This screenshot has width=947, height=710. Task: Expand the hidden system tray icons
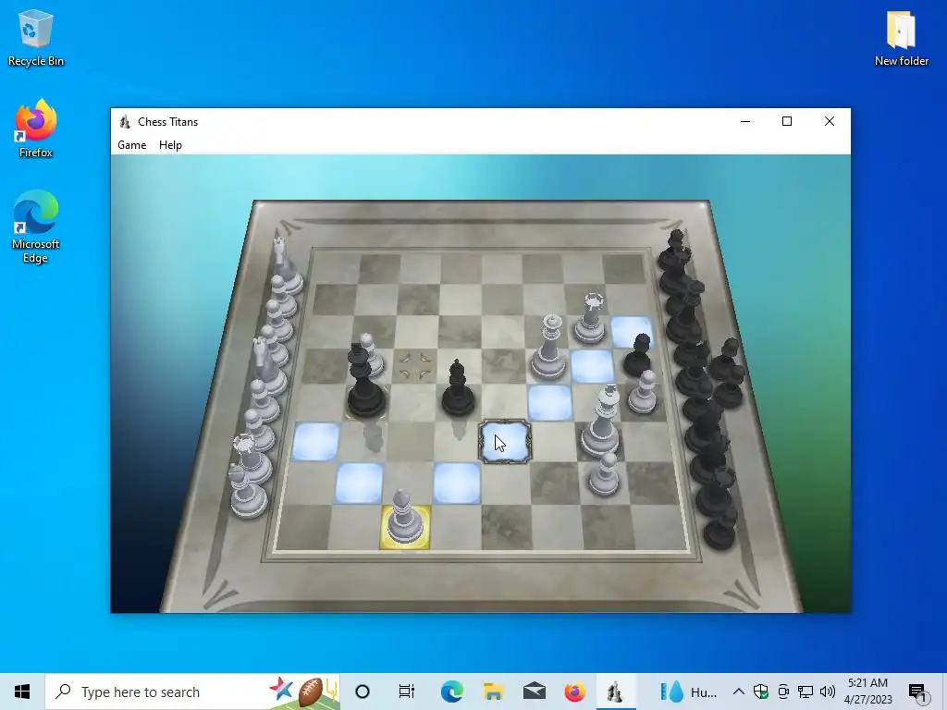click(x=739, y=692)
